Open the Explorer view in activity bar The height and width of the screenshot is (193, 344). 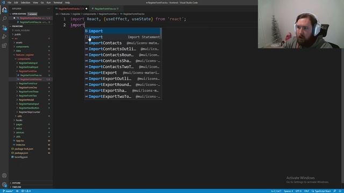4,10
